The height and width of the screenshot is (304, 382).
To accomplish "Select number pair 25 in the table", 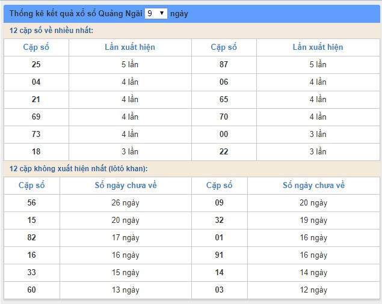I will tap(36, 64).
